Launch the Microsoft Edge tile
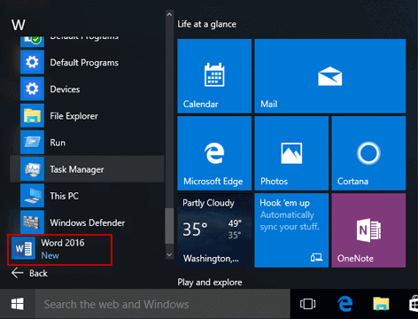This screenshot has width=418, height=319. click(214, 153)
